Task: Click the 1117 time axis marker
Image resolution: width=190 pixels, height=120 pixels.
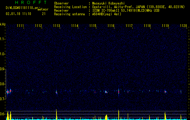Action: click(129, 25)
